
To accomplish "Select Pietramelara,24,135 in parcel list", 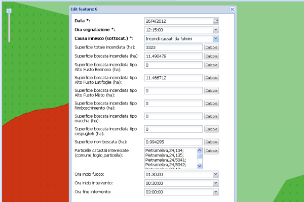I will pos(169,155).
